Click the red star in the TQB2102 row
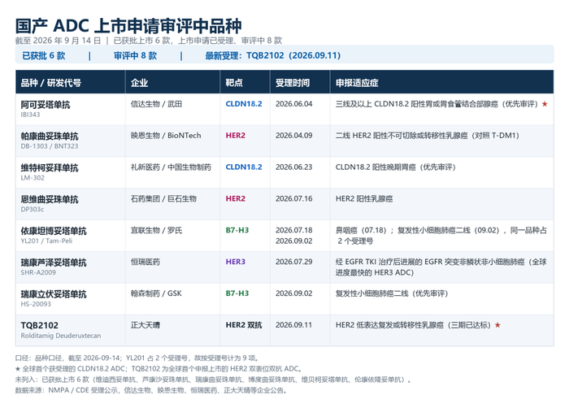This screenshot has height=408, width=569. coord(497,325)
